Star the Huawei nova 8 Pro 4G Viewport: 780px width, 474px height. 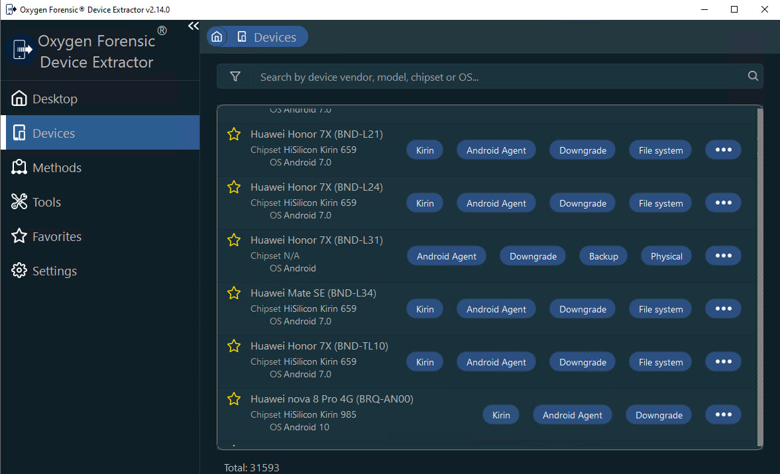tap(233, 399)
